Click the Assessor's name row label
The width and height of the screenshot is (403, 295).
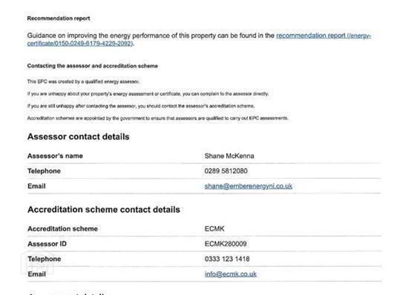[x=55, y=156]
